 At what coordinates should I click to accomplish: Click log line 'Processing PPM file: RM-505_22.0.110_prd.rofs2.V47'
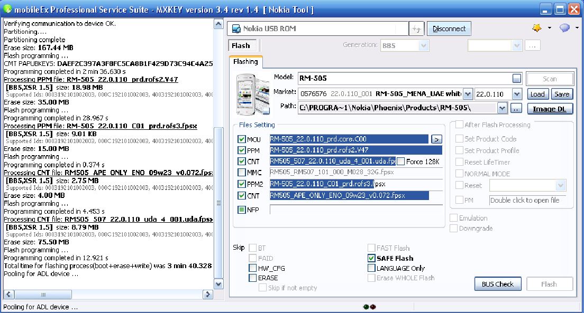point(91,80)
